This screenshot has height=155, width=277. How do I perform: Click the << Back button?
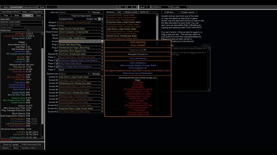tap(5, 7)
